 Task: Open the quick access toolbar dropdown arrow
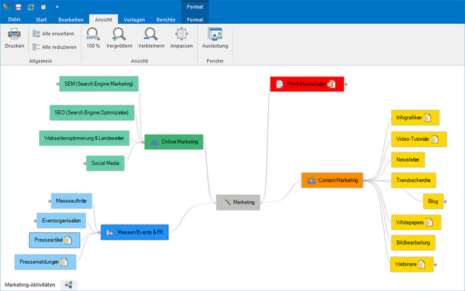click(57, 7)
